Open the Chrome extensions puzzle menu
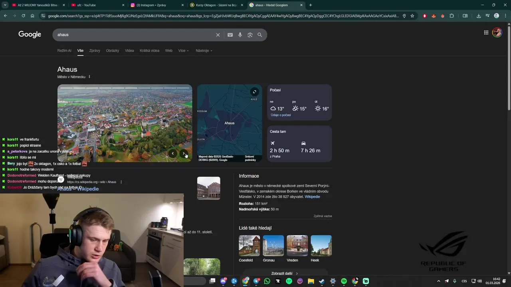 tap(452, 16)
